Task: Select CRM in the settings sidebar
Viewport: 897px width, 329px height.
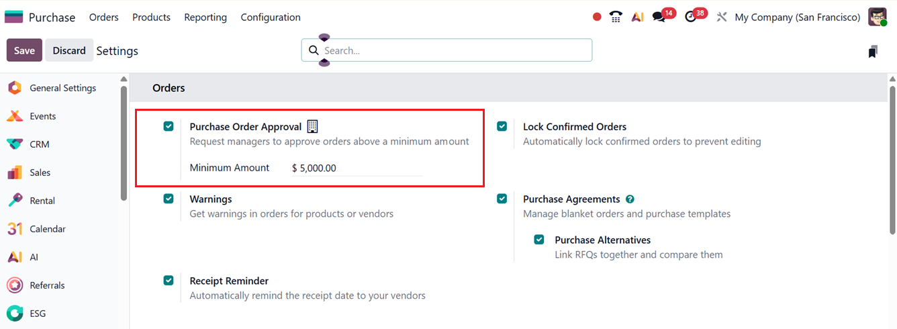Action: click(39, 144)
